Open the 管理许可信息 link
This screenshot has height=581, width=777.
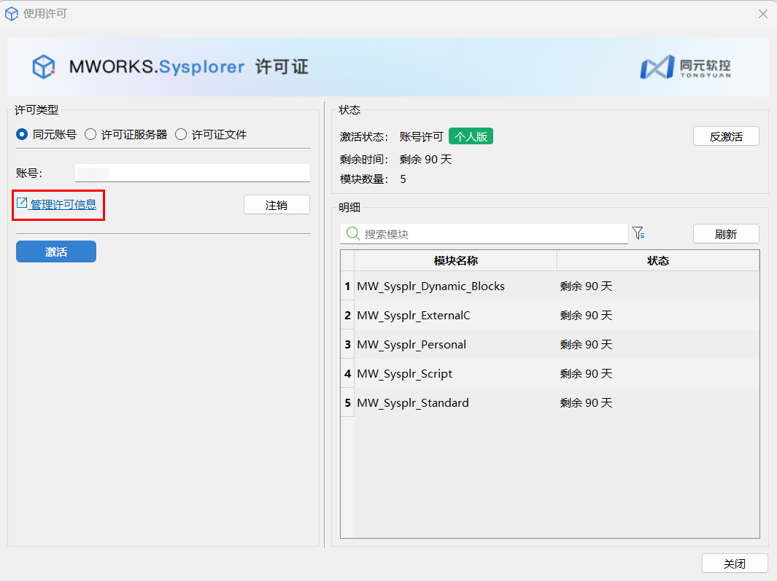click(63, 205)
